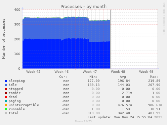Click runnable maximum value 10.91
167x125 pixels.
click(155, 109)
